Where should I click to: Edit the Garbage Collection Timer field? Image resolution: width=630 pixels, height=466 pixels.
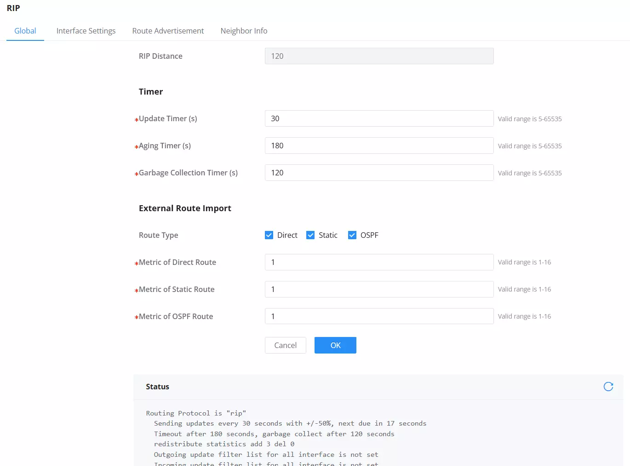379,173
